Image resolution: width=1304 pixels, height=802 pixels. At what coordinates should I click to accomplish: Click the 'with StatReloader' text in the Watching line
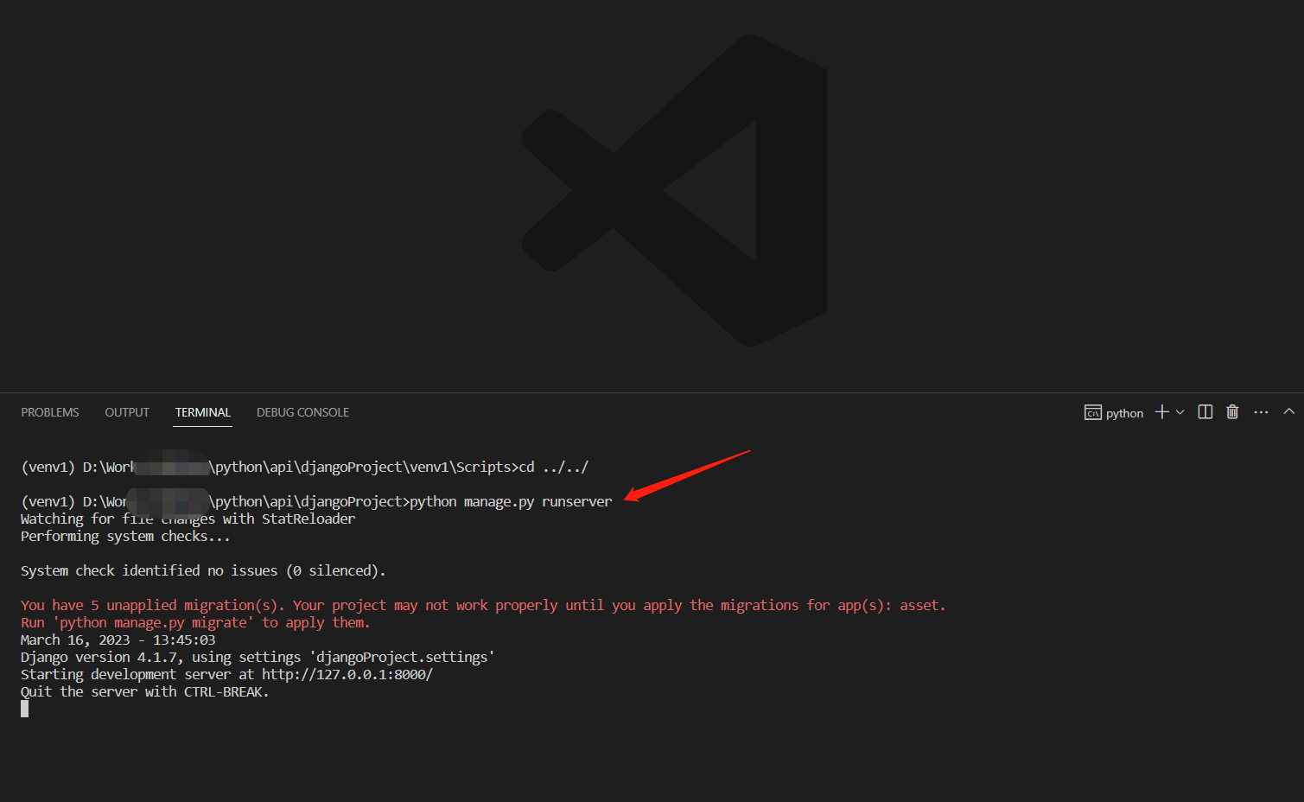click(x=289, y=519)
